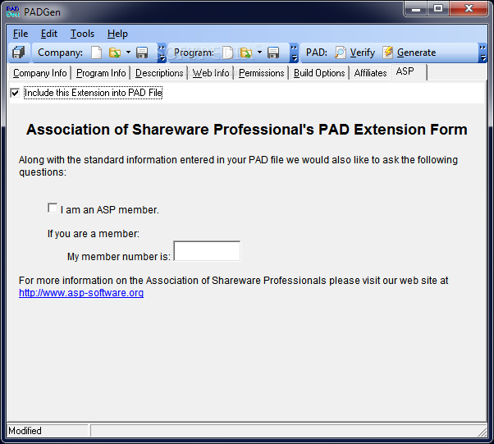Maximize the PADGen window
This screenshot has height=444, width=494.
438,9
